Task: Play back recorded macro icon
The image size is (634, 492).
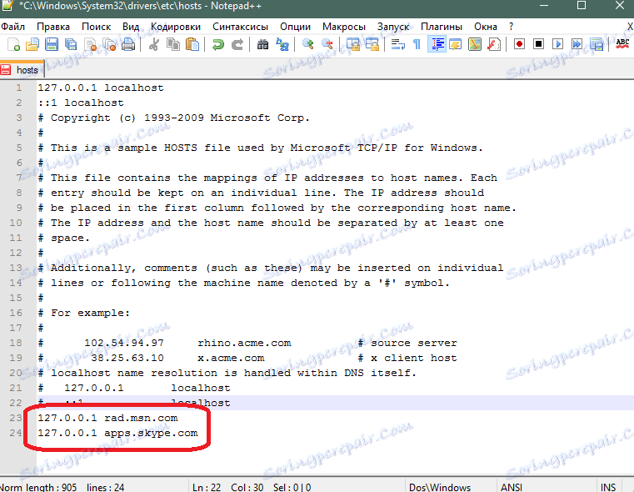Action: 557,44
